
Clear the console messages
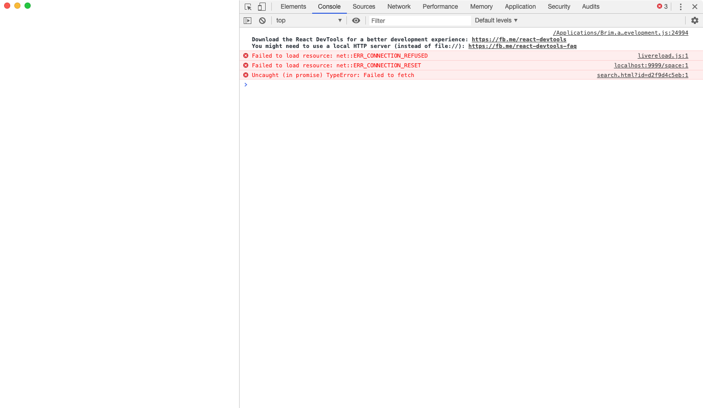(262, 20)
